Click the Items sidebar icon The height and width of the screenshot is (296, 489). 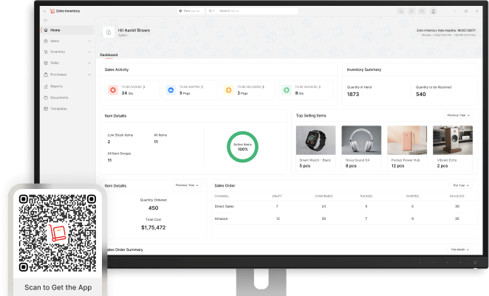coord(46,41)
